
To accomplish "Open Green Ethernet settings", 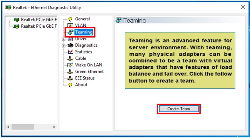I will 89,72.
